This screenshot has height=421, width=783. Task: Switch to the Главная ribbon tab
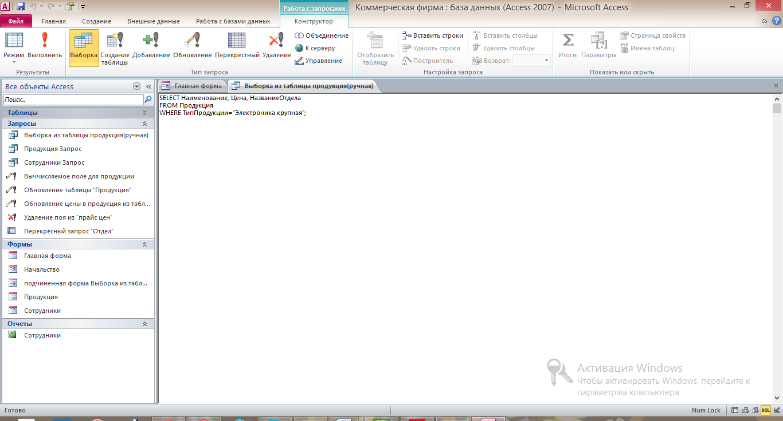(54, 21)
